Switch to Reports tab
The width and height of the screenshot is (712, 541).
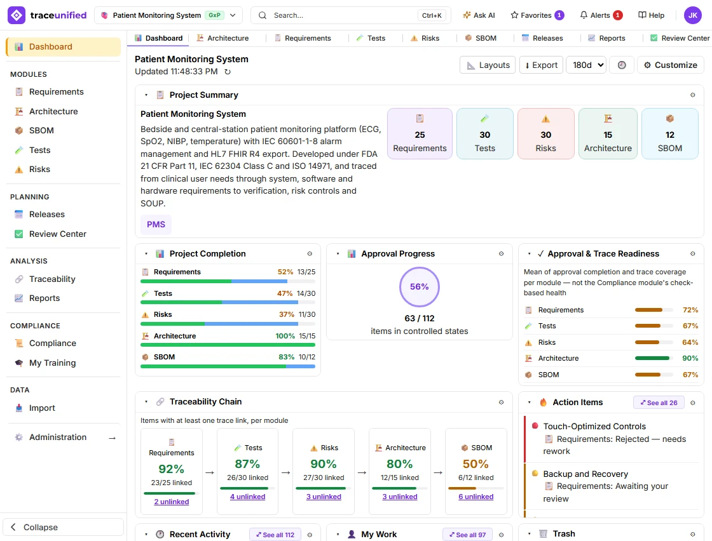tap(606, 39)
